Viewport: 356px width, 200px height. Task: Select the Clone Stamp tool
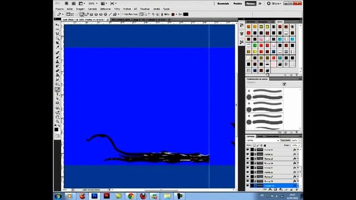(x=57, y=62)
